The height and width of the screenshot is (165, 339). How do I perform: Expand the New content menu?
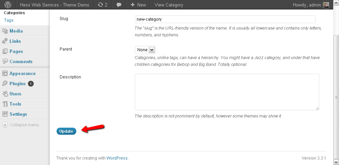pos(138,5)
